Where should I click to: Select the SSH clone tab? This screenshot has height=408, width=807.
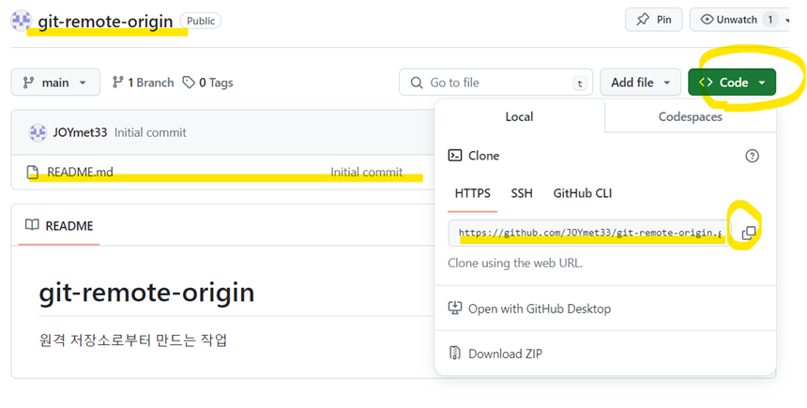(522, 193)
